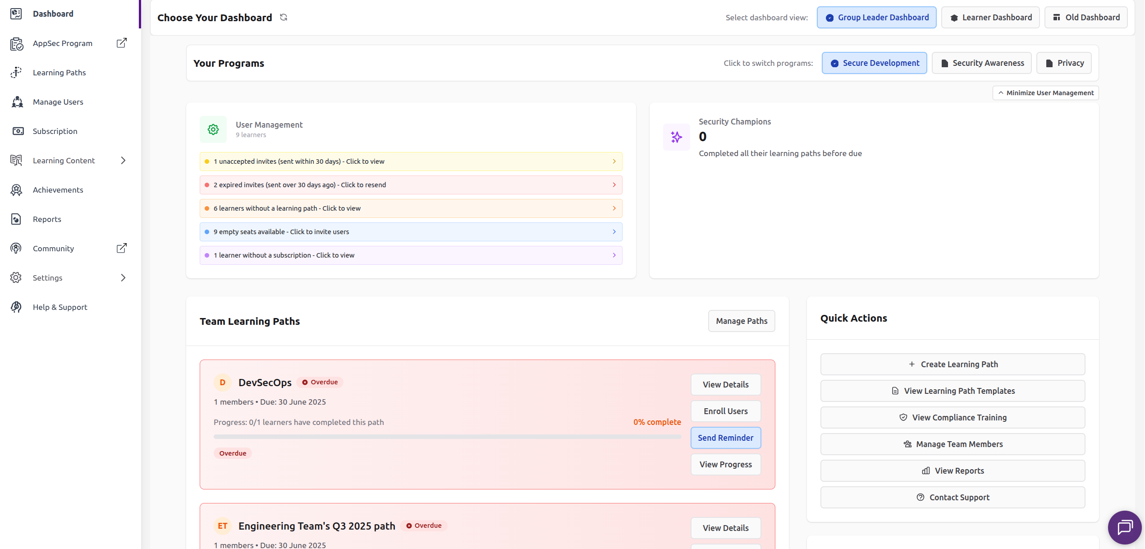Refresh dashboard using the reload icon

[x=284, y=17]
